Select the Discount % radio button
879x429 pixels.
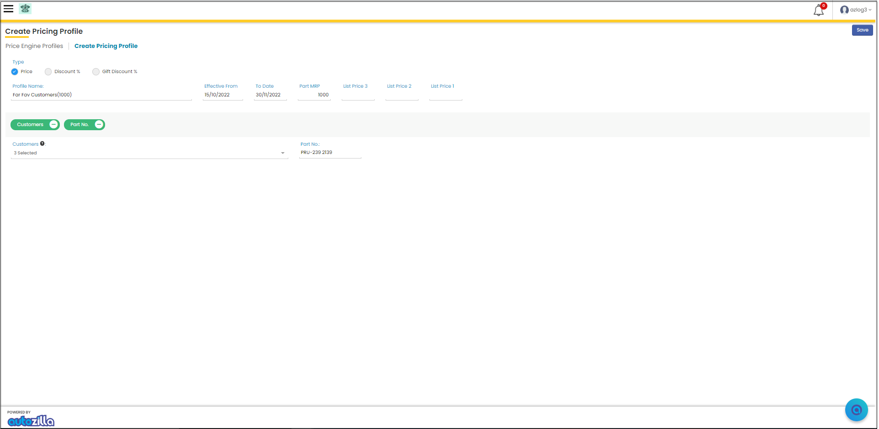[x=48, y=72]
